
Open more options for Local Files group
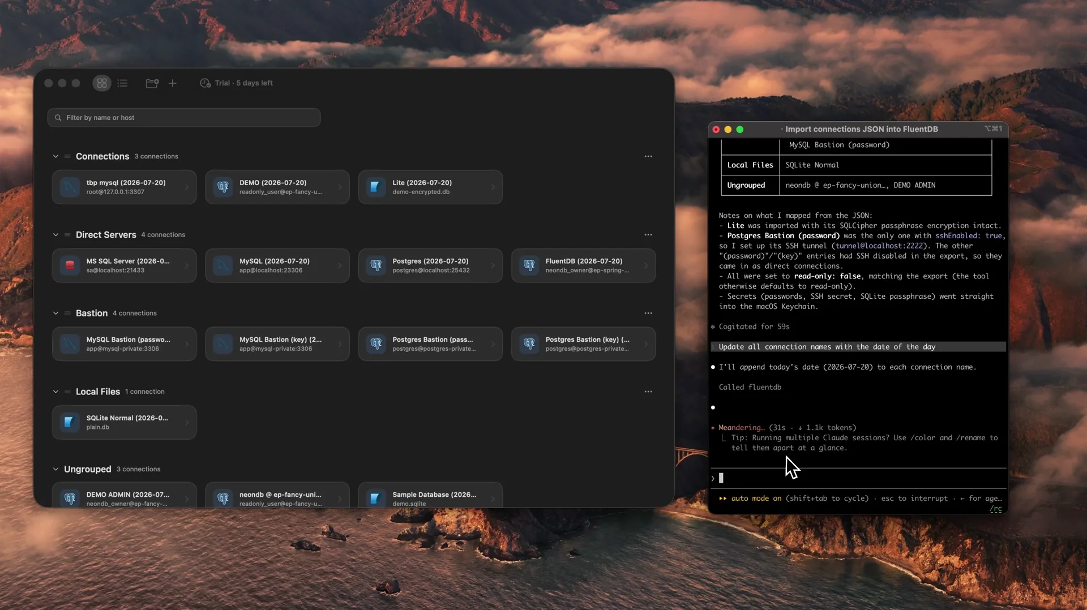(x=648, y=392)
